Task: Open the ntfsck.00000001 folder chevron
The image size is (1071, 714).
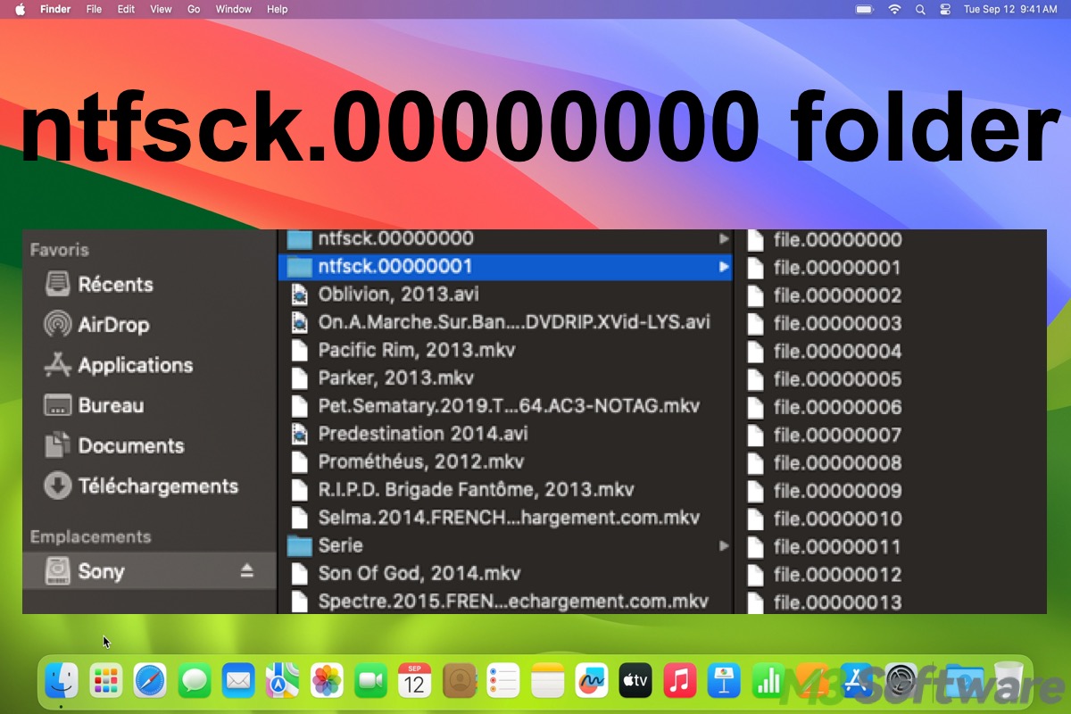Action: tap(723, 266)
